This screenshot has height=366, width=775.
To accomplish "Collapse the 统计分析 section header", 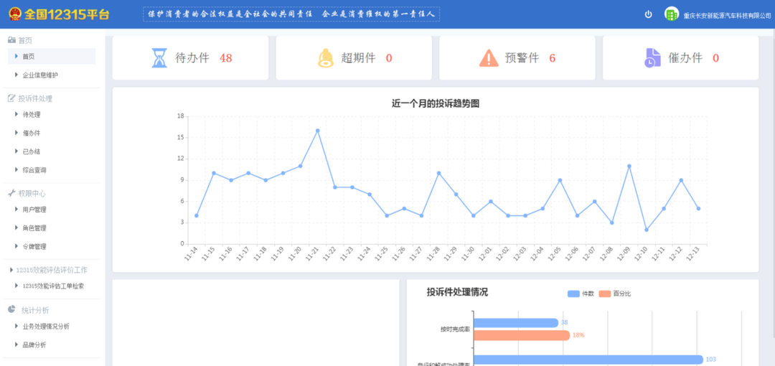I will tap(35, 310).
